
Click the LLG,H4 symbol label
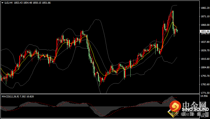8,3
